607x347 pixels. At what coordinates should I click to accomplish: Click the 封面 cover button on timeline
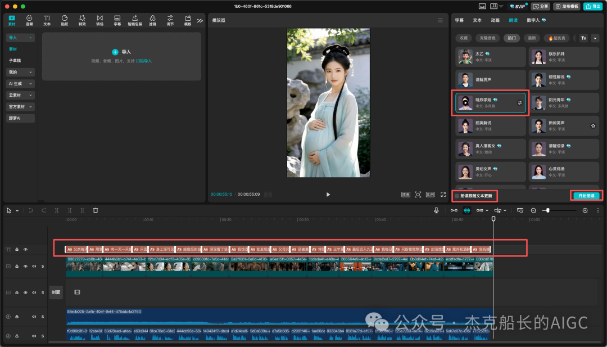56,292
